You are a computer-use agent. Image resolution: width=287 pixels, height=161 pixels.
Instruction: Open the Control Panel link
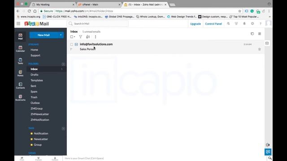tap(213, 24)
